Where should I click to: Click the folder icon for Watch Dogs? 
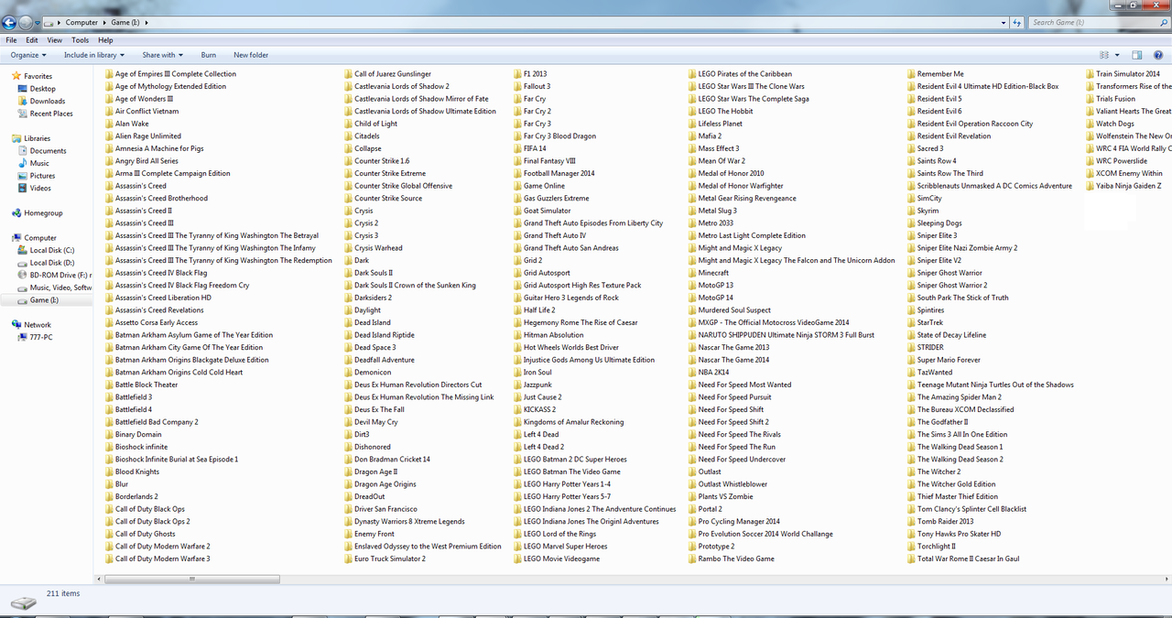[1090, 124]
